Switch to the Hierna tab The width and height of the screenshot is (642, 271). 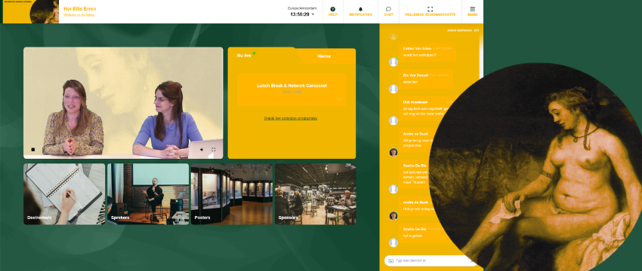point(323,56)
